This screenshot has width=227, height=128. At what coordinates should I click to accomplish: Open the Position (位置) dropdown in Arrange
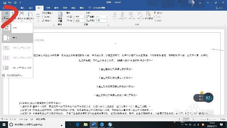[114, 16]
